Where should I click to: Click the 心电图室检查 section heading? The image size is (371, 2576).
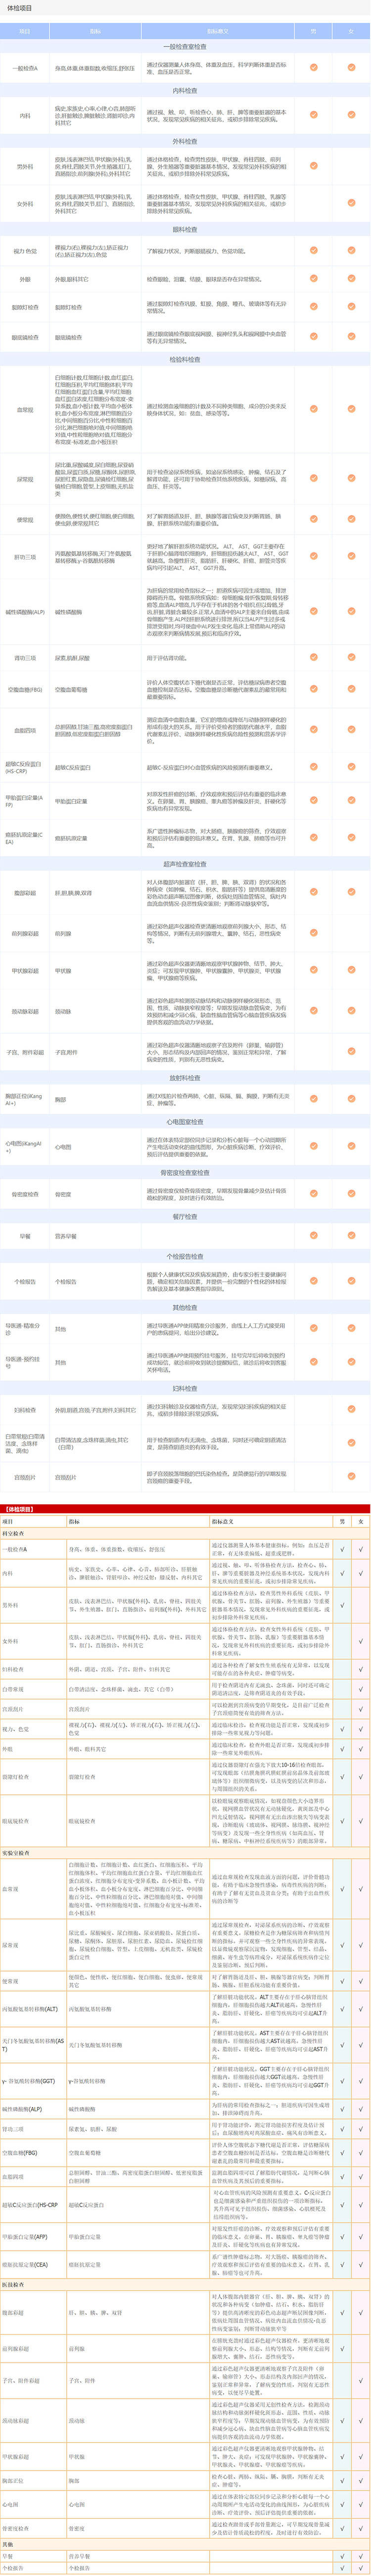185,1122
